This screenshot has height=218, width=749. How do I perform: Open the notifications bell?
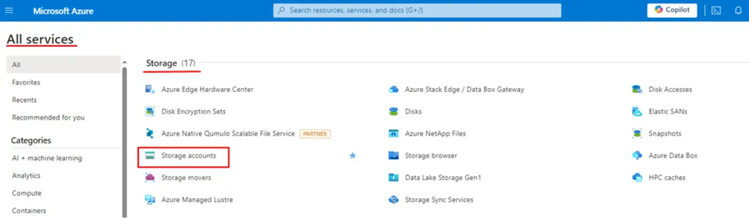click(738, 10)
